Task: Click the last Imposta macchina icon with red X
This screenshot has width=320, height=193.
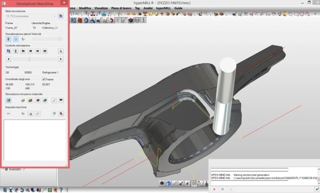Action: click(61, 114)
